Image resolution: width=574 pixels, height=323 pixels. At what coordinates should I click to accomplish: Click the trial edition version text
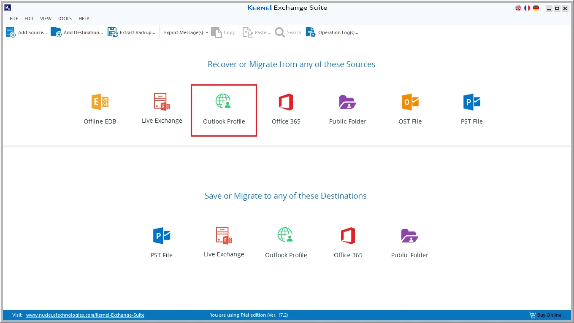249,315
